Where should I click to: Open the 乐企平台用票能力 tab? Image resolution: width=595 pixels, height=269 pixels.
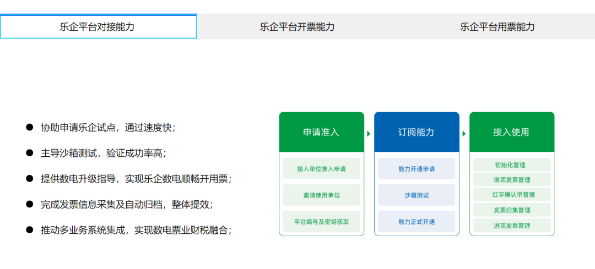point(497,26)
